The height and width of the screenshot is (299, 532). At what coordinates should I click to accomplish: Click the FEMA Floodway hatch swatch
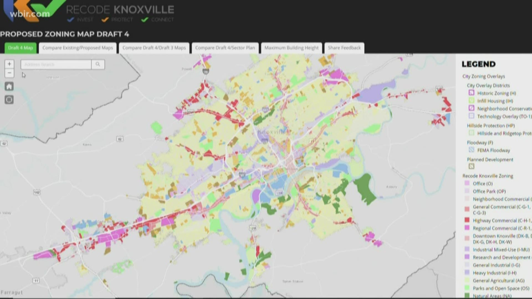click(471, 150)
